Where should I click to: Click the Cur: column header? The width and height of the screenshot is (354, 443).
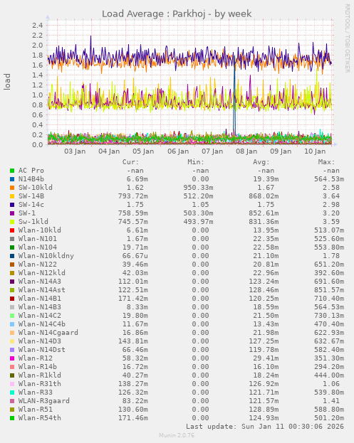[x=130, y=162]
